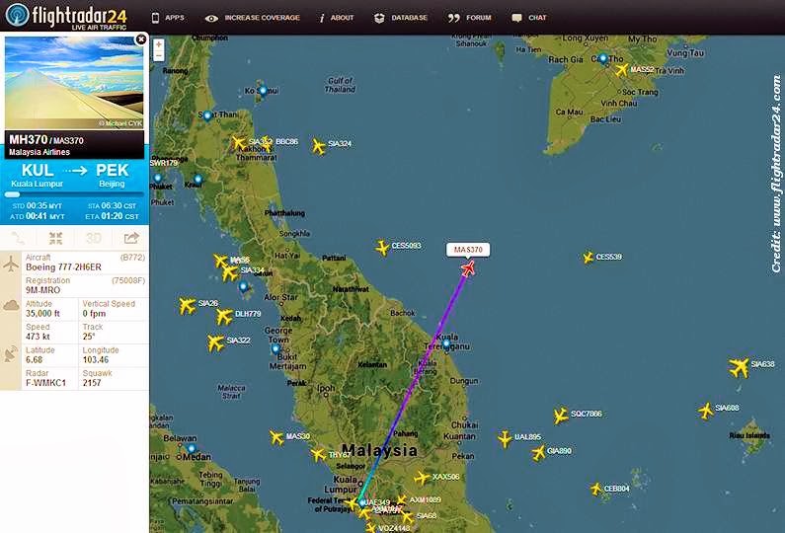Select the DLH779 aircraft icon
Screen dimensions: 785x533
point(225,316)
